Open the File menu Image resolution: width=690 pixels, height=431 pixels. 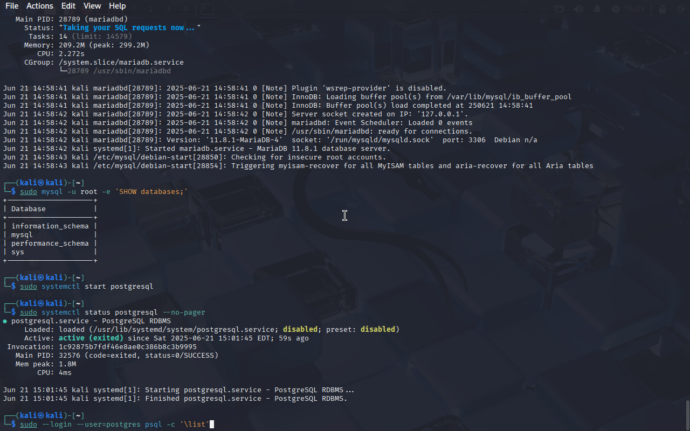pos(12,6)
